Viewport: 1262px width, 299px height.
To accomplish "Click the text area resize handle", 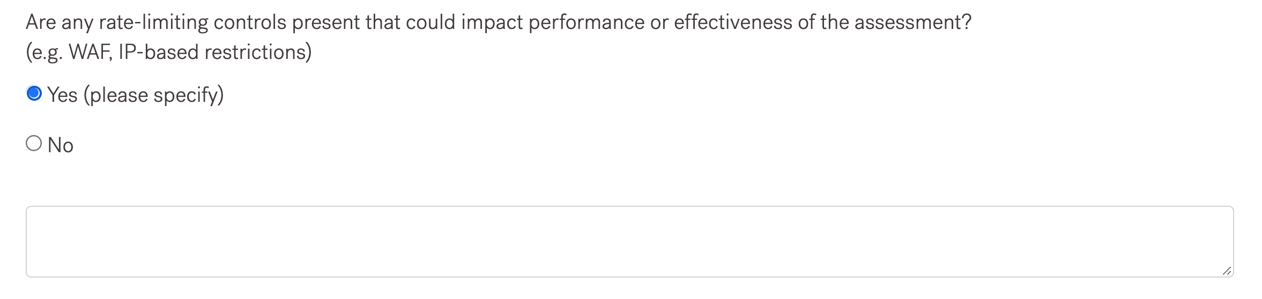I will tap(1226, 271).
